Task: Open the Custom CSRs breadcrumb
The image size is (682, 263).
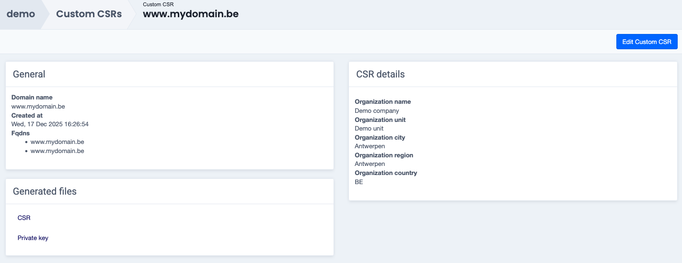Action: point(89,14)
